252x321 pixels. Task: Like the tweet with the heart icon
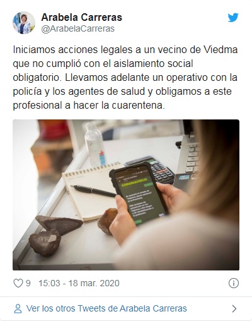18,283
